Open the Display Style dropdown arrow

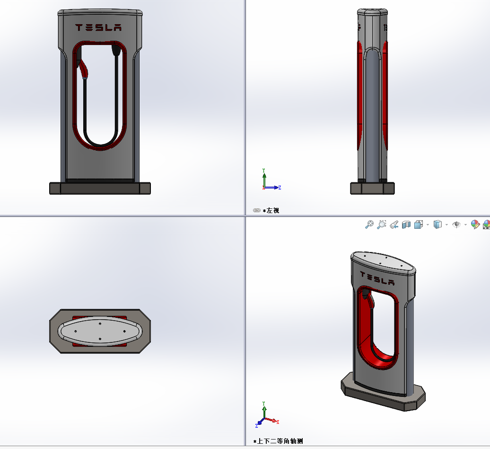click(x=446, y=224)
